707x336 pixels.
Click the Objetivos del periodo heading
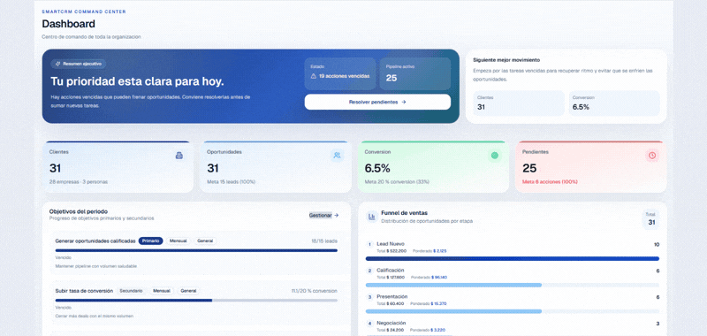point(79,211)
